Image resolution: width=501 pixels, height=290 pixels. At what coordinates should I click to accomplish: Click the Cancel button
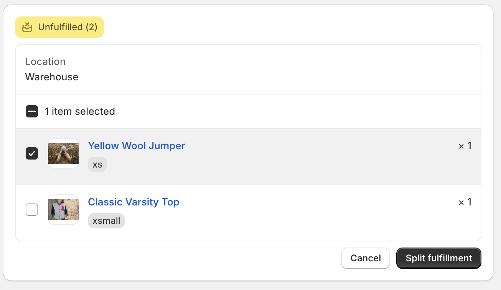366,258
